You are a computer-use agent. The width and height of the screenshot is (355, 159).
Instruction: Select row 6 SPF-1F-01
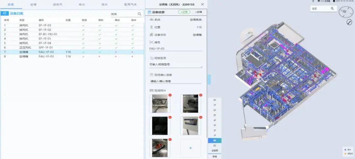point(72,48)
